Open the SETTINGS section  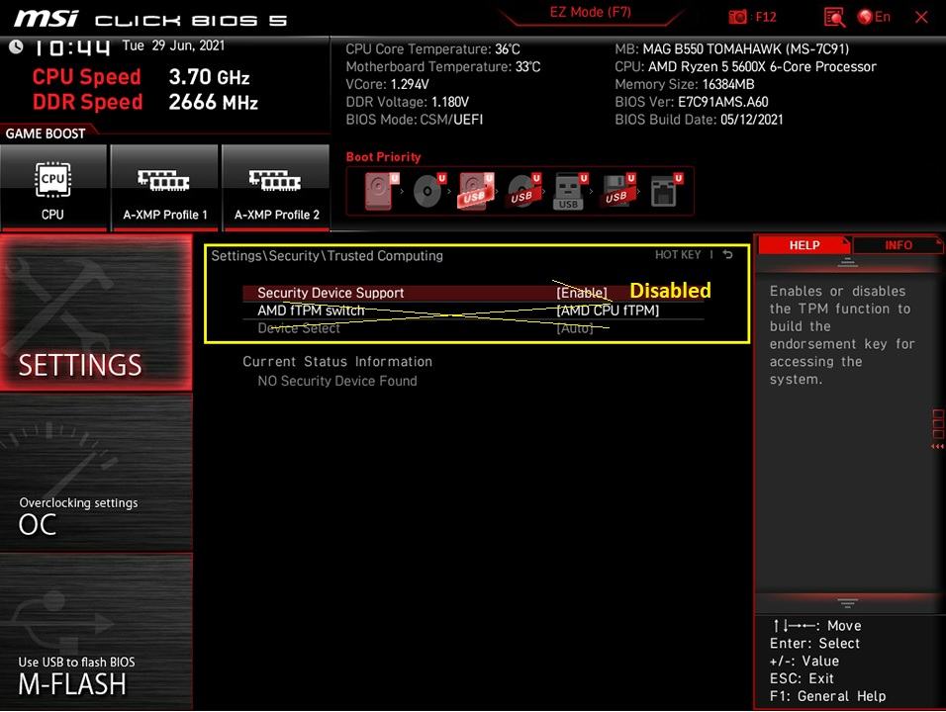96,312
